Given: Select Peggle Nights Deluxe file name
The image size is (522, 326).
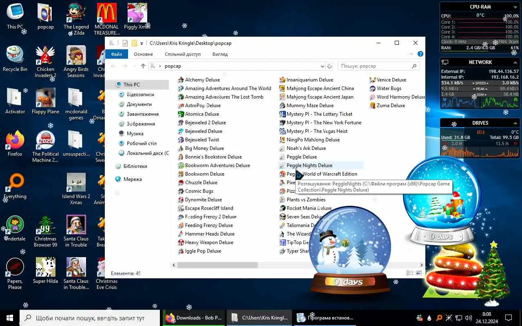Looking at the screenshot, I should pos(310,165).
